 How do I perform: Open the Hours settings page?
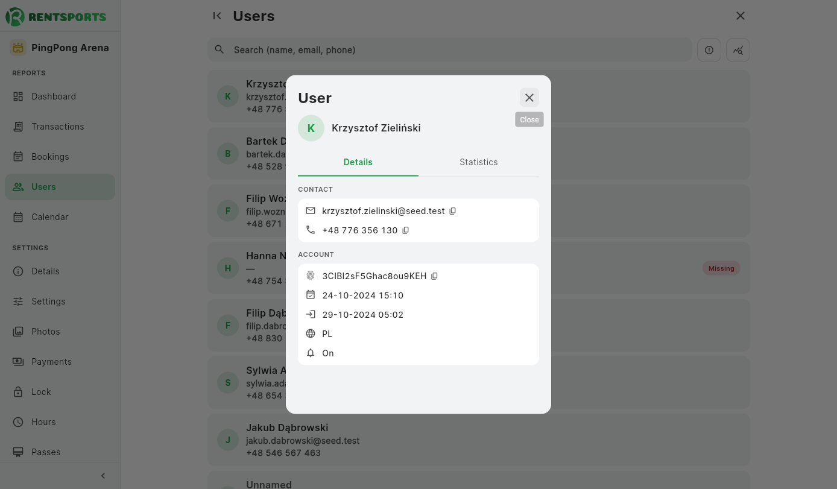pyautogui.click(x=60, y=422)
